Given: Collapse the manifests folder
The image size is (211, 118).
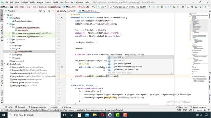Looking at the screenshot, I should pos(8,18).
